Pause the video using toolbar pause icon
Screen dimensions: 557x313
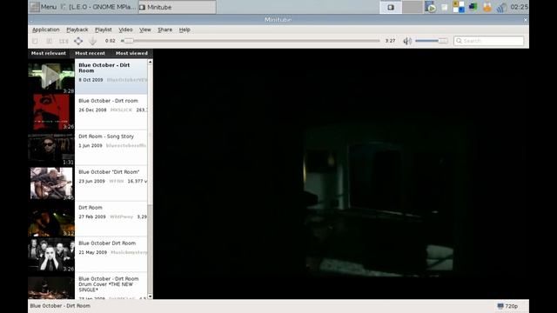(50, 41)
